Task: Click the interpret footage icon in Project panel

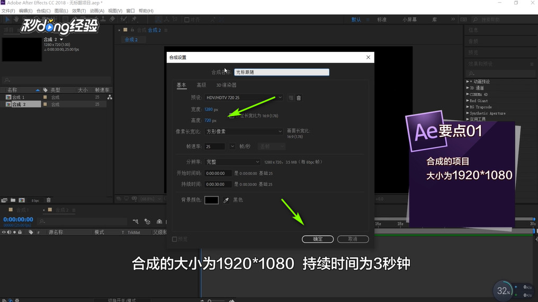Action: coord(4,200)
